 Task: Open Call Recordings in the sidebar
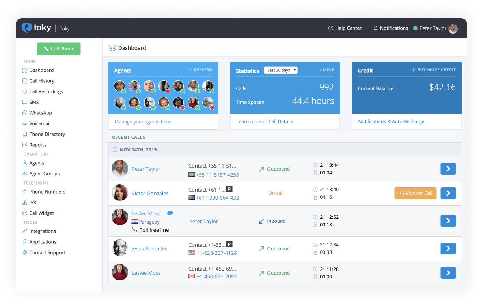tap(46, 91)
